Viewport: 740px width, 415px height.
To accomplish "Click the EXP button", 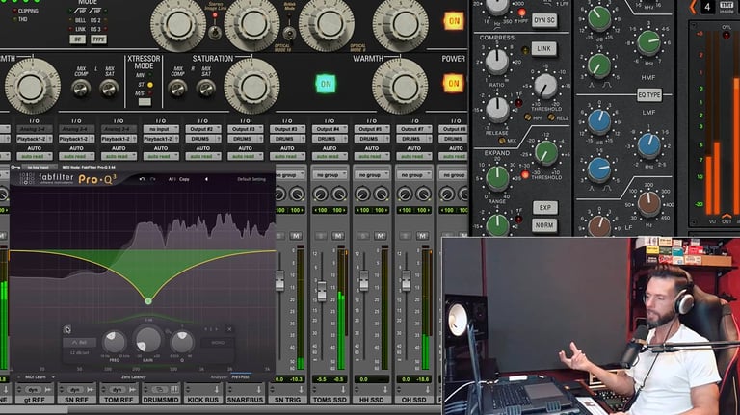I will 544,208.
